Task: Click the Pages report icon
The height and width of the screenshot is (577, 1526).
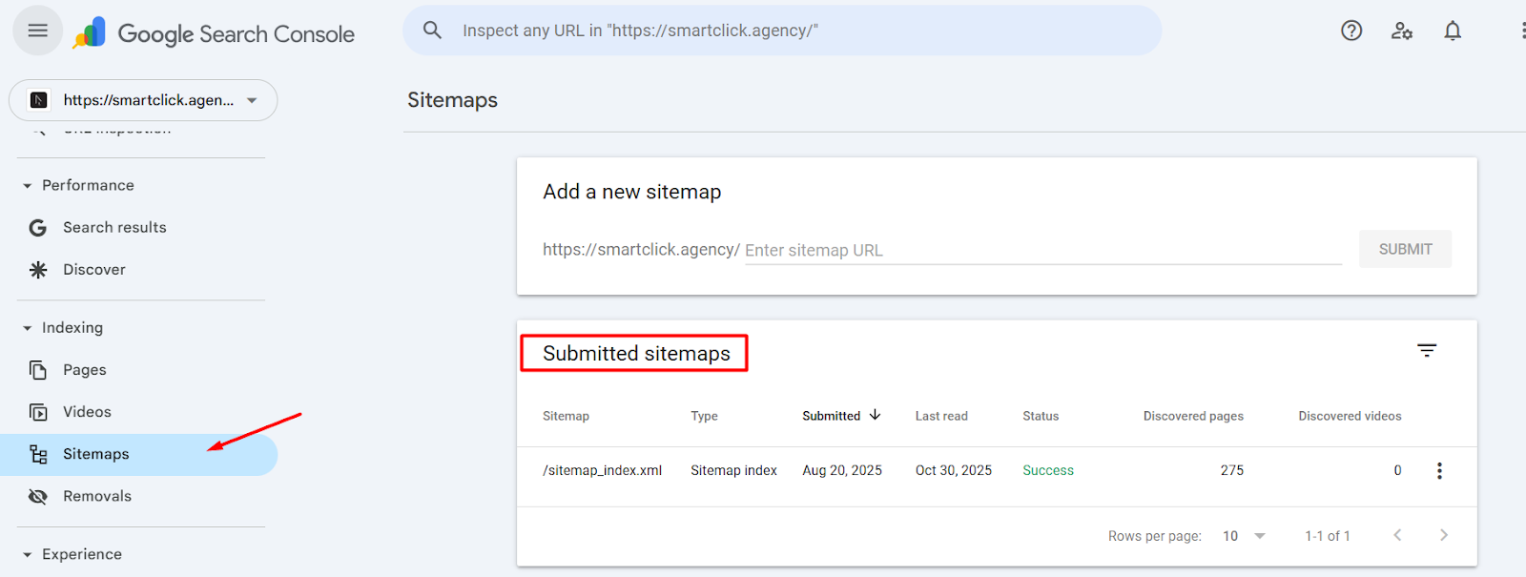Action: pos(38,370)
